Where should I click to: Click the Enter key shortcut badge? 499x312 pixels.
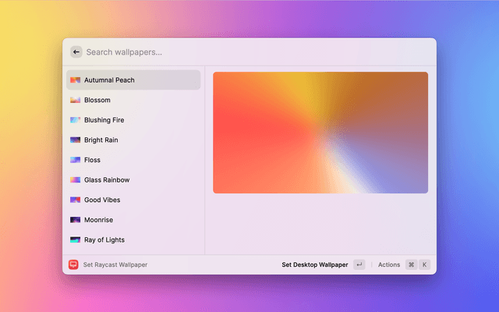click(x=359, y=265)
